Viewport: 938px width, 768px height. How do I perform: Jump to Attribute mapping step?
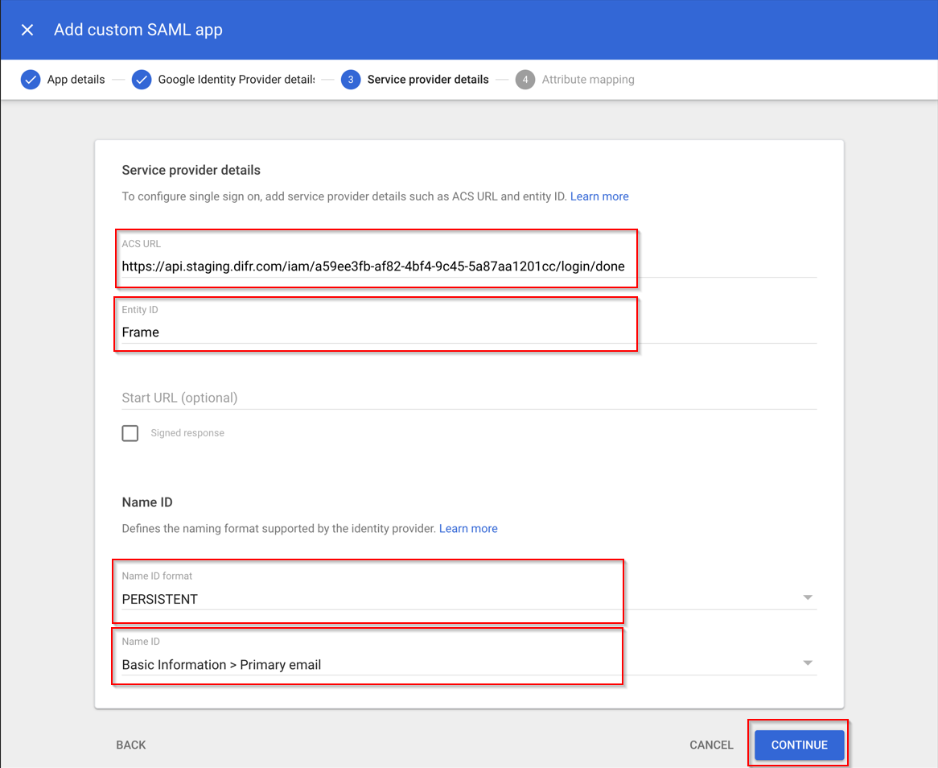point(587,80)
